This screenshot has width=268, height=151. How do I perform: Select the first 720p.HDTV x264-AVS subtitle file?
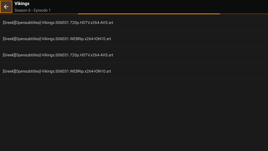click(x=58, y=23)
